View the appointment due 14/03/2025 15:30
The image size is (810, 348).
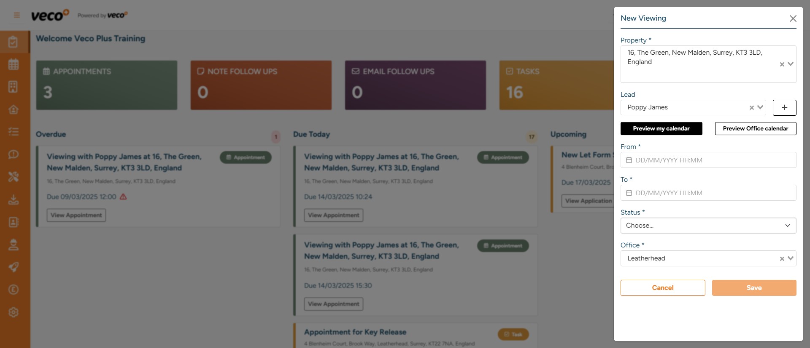click(334, 304)
